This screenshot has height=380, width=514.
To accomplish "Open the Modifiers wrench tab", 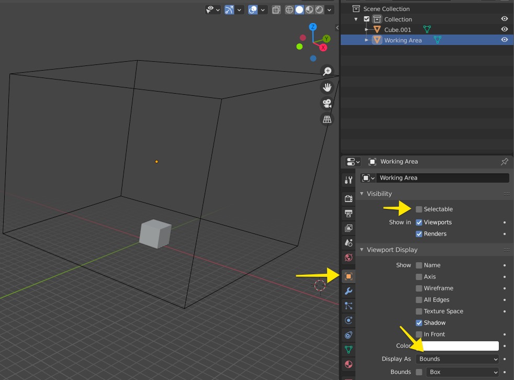I will (x=349, y=291).
